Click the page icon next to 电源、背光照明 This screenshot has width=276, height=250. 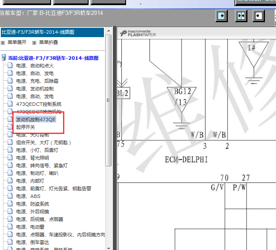10,157
